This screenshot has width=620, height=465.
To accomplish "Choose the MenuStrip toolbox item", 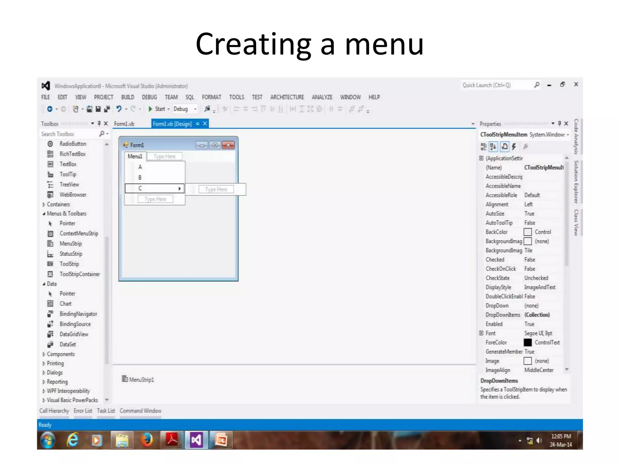I will [x=71, y=244].
